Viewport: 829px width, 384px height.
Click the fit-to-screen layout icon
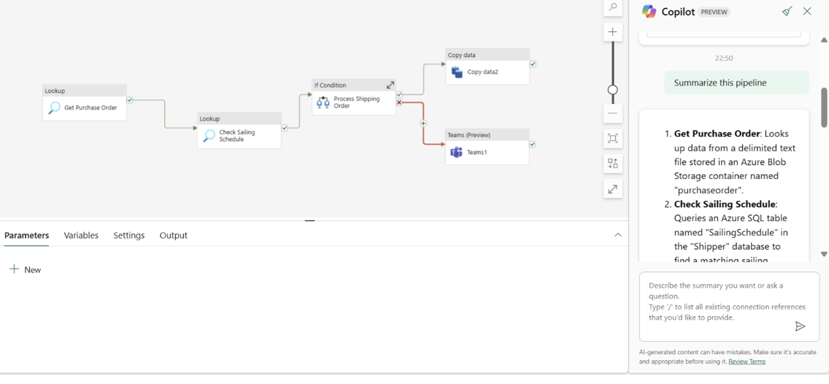click(613, 139)
